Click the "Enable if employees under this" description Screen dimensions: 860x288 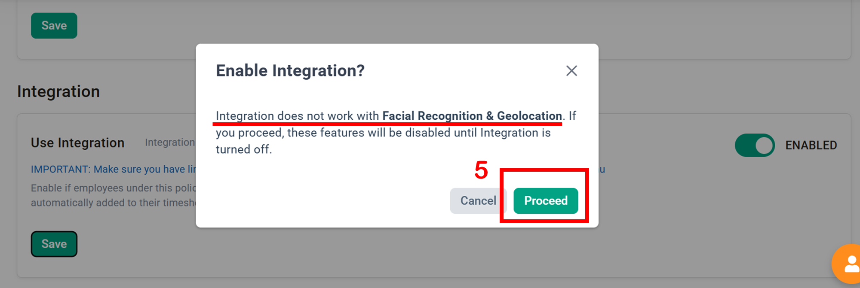tap(113, 188)
